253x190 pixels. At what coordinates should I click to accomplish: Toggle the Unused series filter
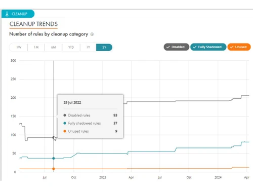(239, 47)
